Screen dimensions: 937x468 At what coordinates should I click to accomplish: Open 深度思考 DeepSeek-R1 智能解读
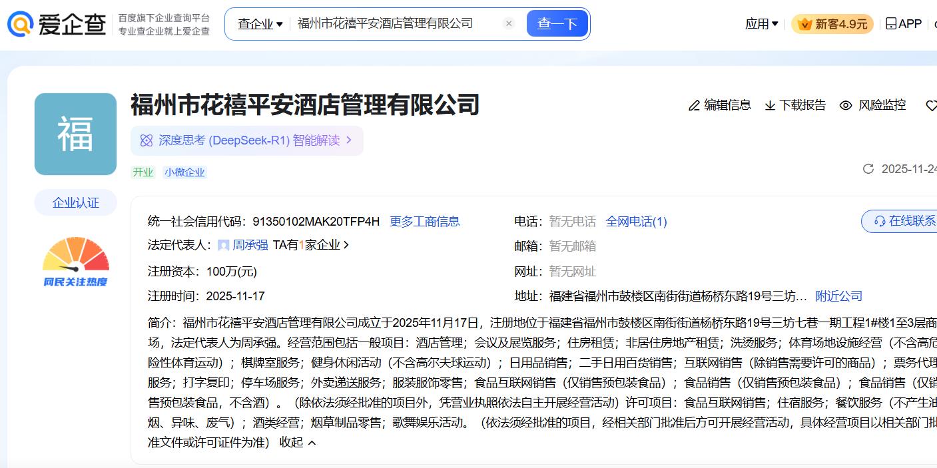point(246,140)
